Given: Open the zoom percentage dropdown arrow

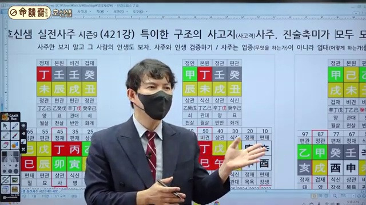Looking at the screenshot, I should click(x=353, y=196).
